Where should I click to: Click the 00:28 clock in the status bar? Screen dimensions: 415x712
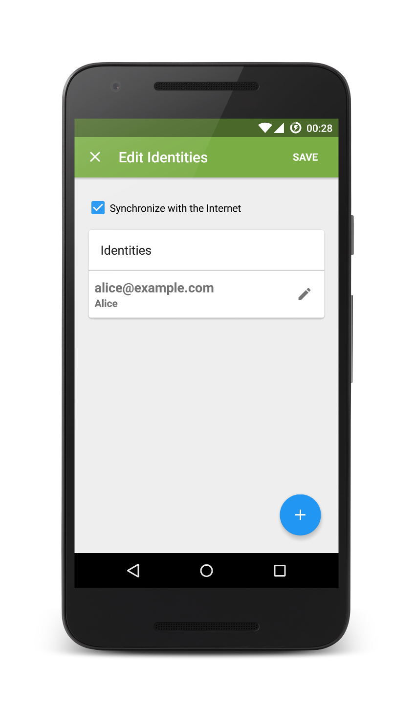[x=319, y=129]
